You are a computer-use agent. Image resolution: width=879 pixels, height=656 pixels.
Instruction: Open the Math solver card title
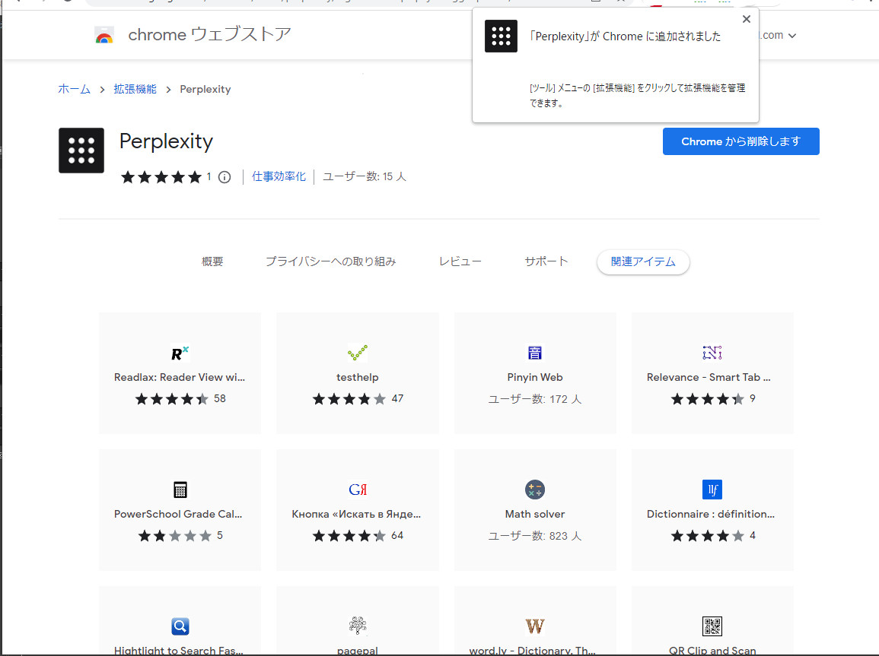tap(535, 514)
